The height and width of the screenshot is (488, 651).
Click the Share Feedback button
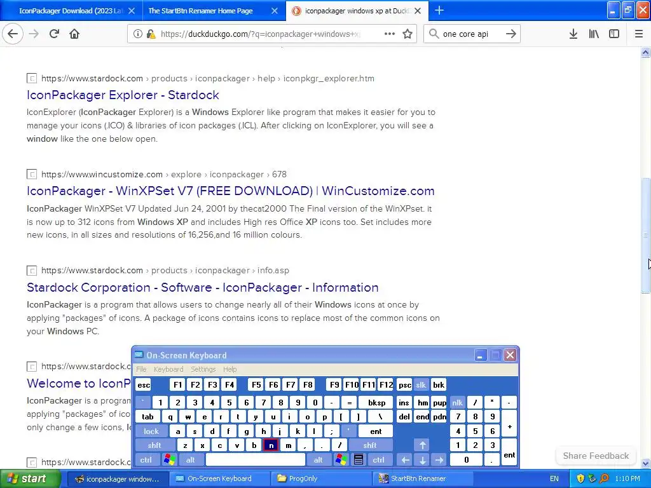point(596,456)
